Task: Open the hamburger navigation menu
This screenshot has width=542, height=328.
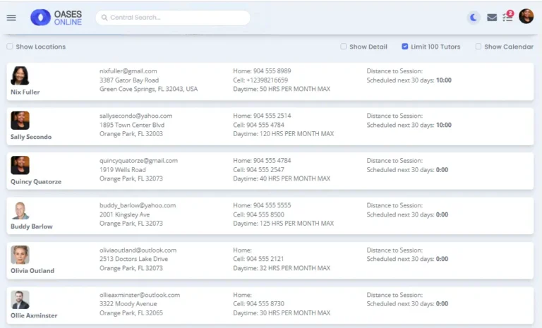Action: pyautogui.click(x=11, y=18)
